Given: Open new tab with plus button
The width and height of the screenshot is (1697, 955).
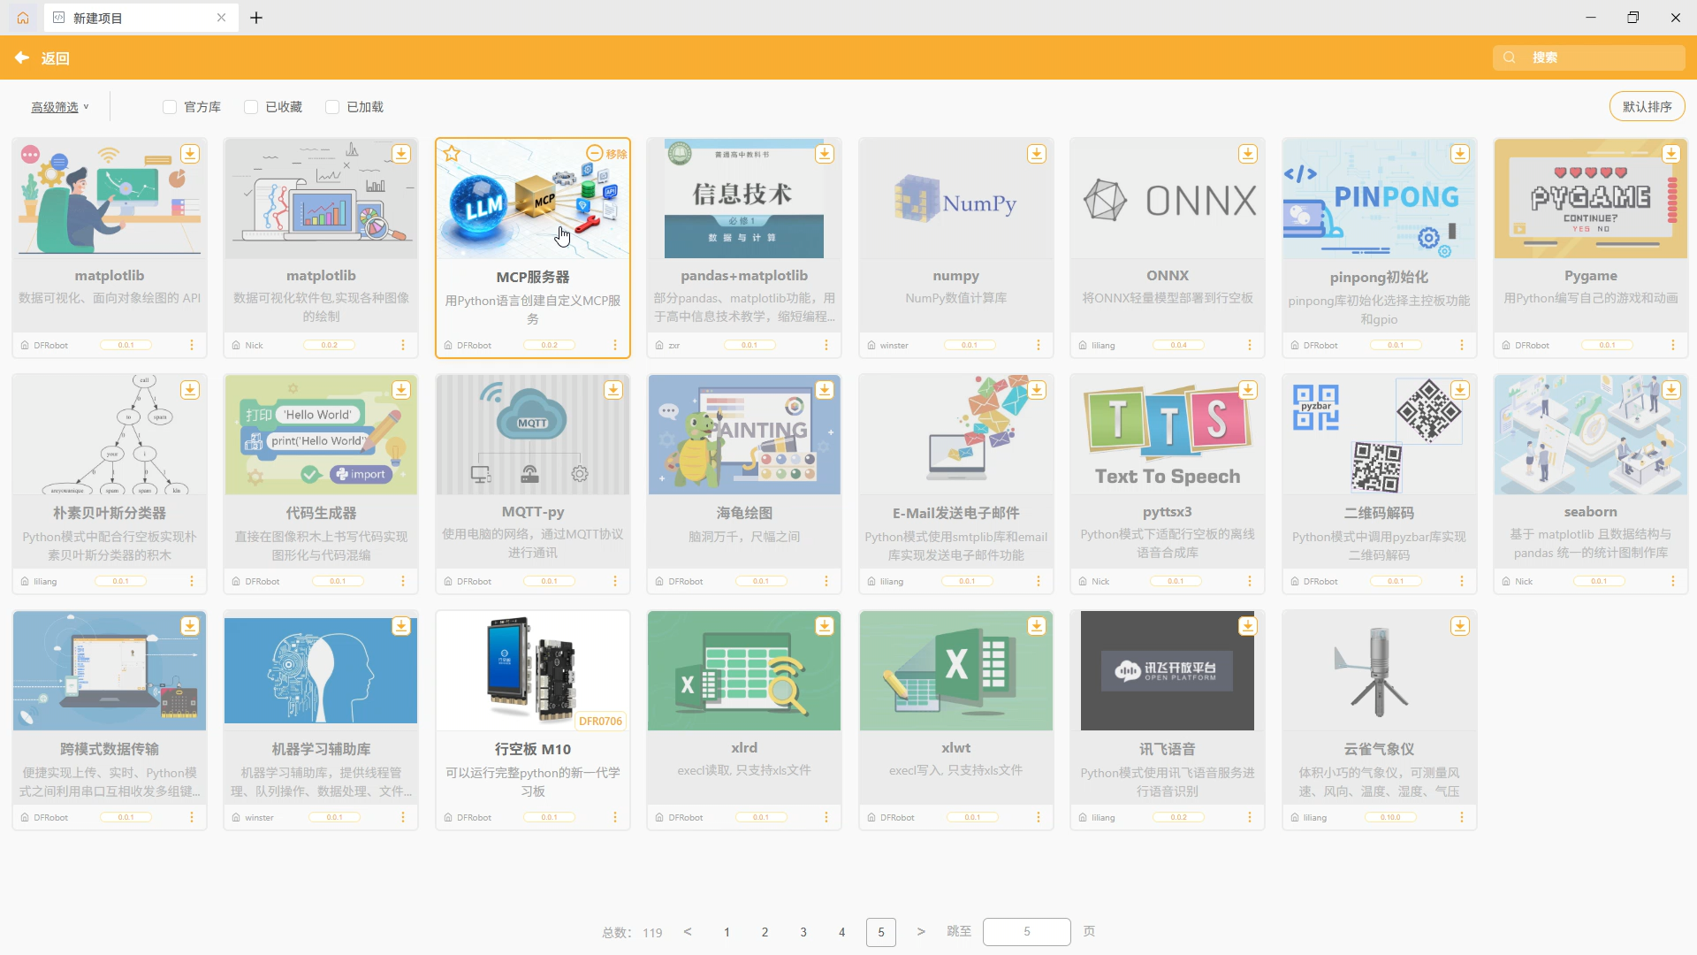Looking at the screenshot, I should click(256, 18).
